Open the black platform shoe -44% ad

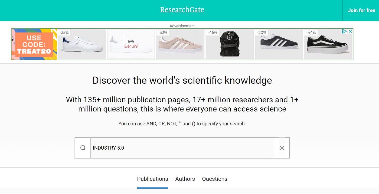point(328,44)
